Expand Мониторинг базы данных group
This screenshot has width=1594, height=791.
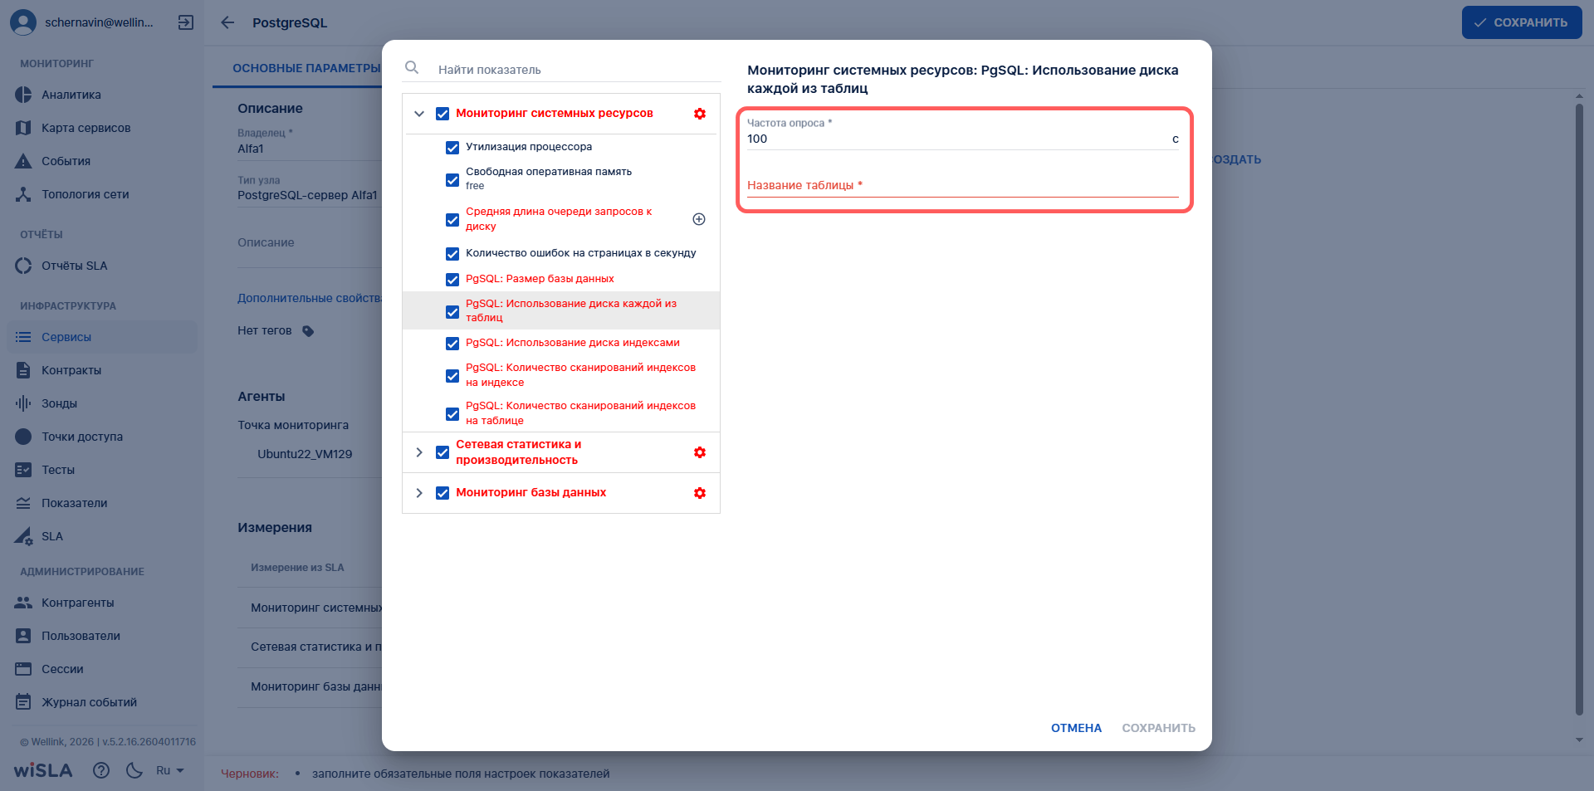click(419, 493)
